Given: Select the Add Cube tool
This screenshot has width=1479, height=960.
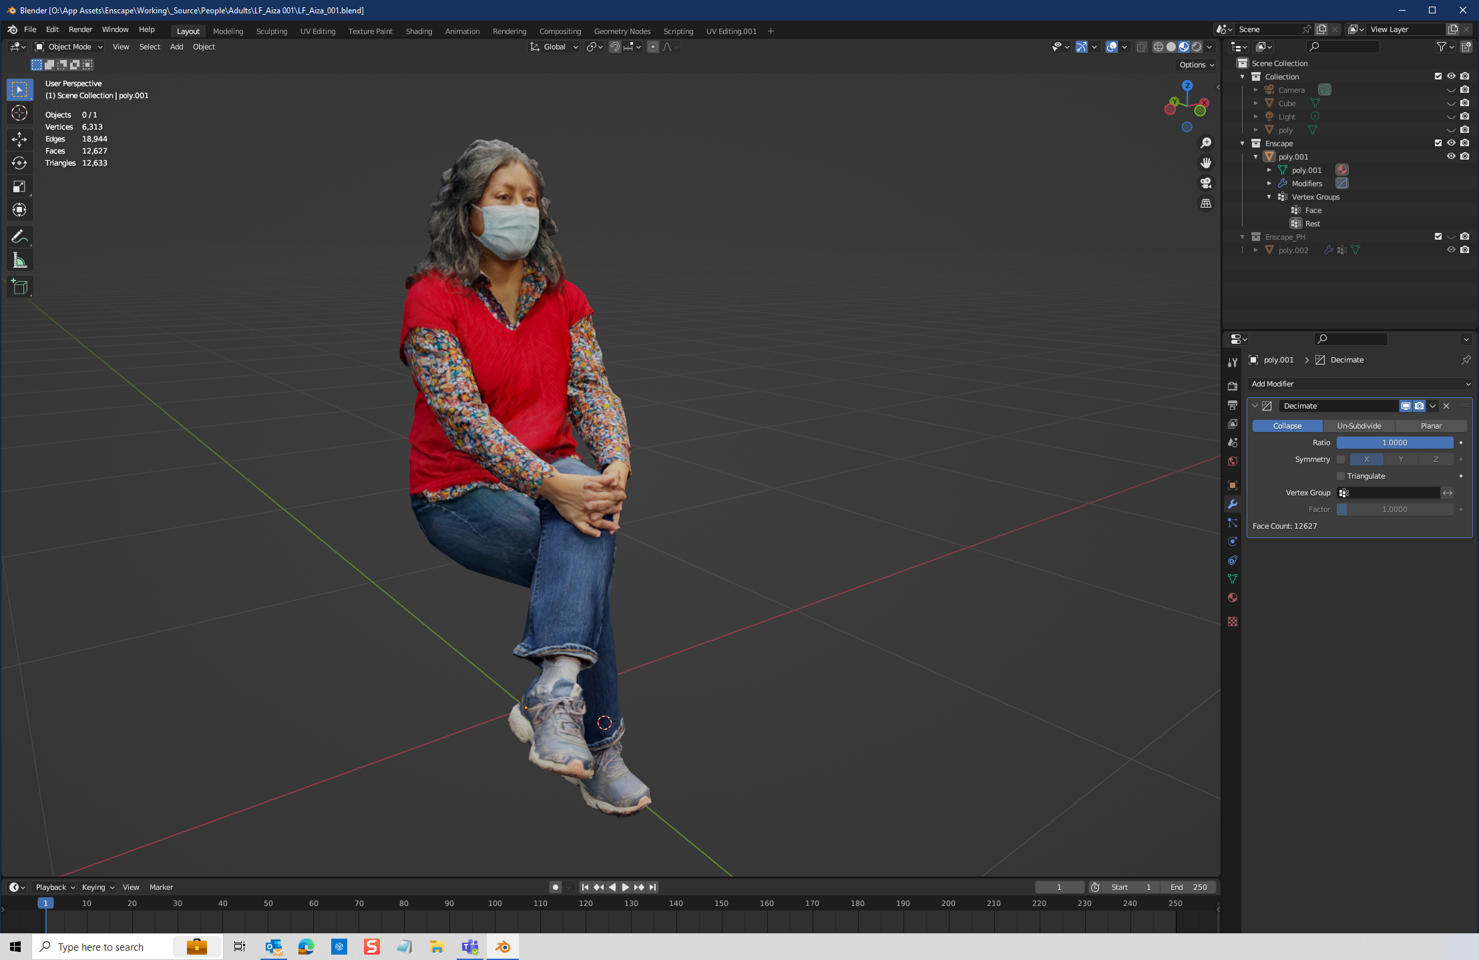Looking at the screenshot, I should (x=19, y=287).
